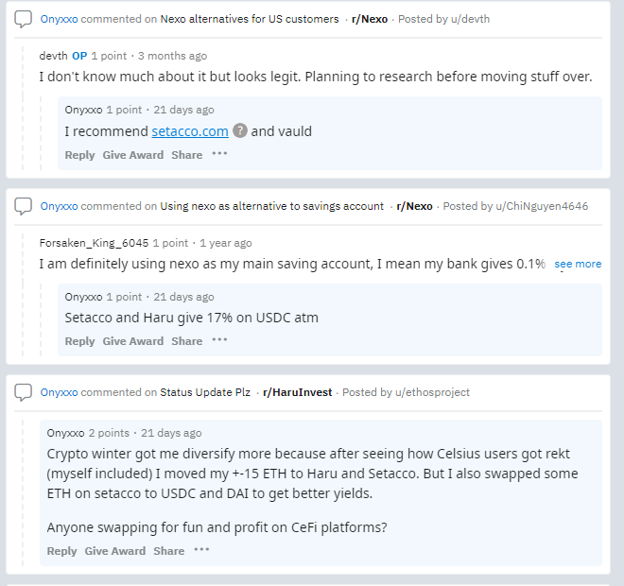
Task: Click comment bubble icon beside Status Update Plz
Action: [23, 392]
